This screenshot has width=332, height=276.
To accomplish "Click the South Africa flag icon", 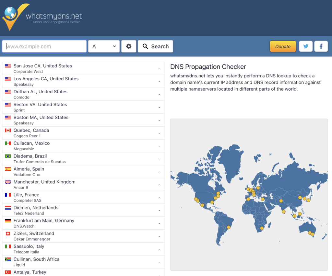I will click(8, 259).
